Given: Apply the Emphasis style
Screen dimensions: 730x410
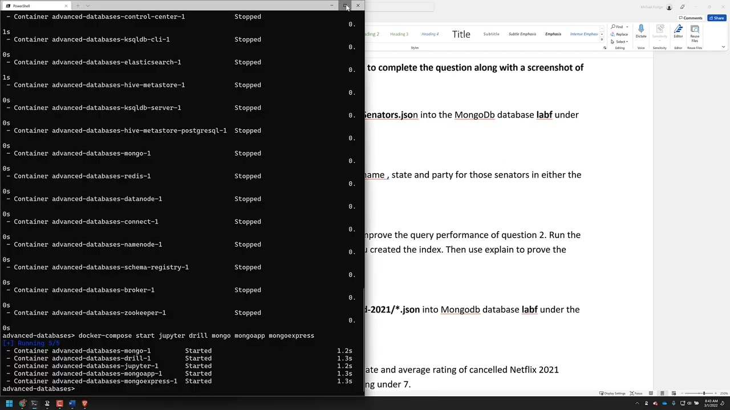Looking at the screenshot, I should click(x=553, y=34).
